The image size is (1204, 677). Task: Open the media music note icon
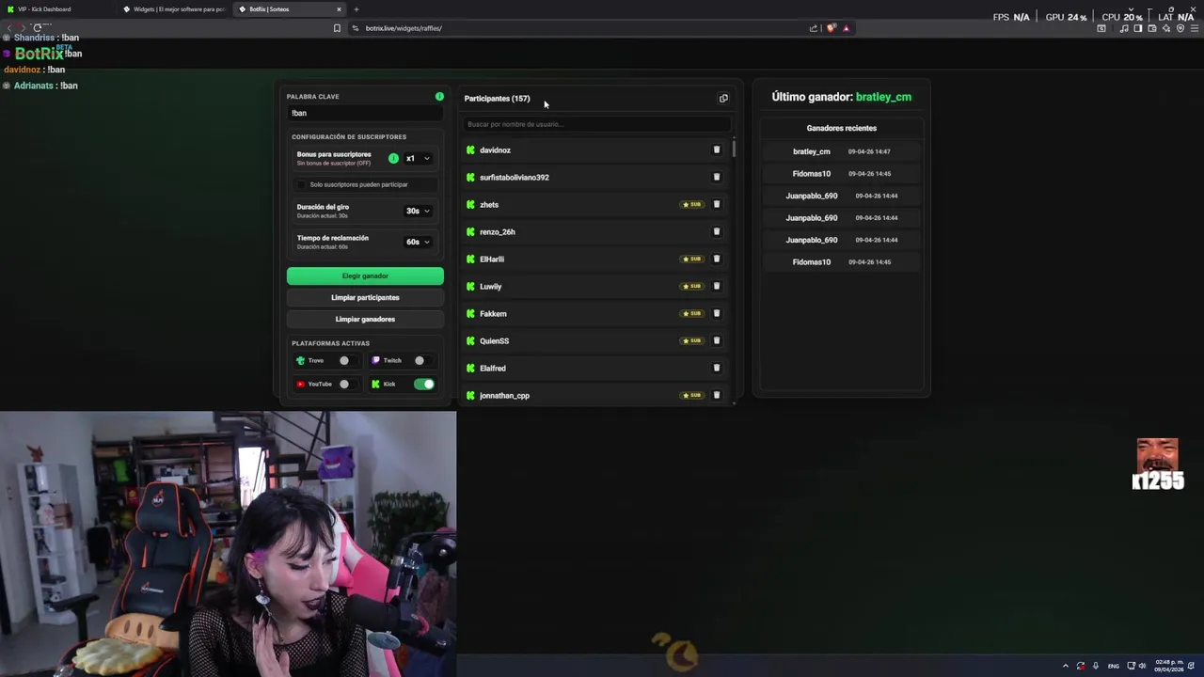(1124, 28)
